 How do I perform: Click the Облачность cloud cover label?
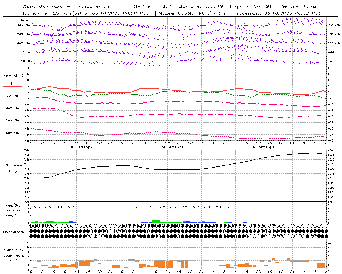pos(14,232)
